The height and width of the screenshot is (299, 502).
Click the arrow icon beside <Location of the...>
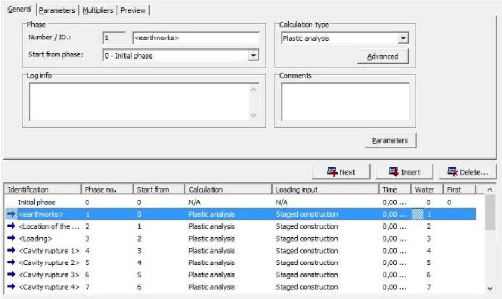[11, 227]
